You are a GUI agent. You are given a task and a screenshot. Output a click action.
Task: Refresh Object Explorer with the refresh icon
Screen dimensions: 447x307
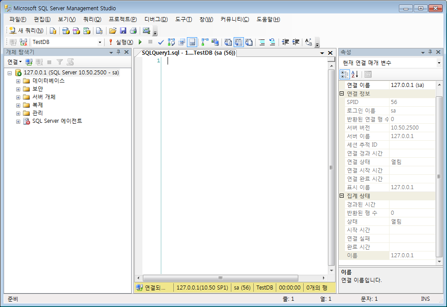(x=70, y=62)
